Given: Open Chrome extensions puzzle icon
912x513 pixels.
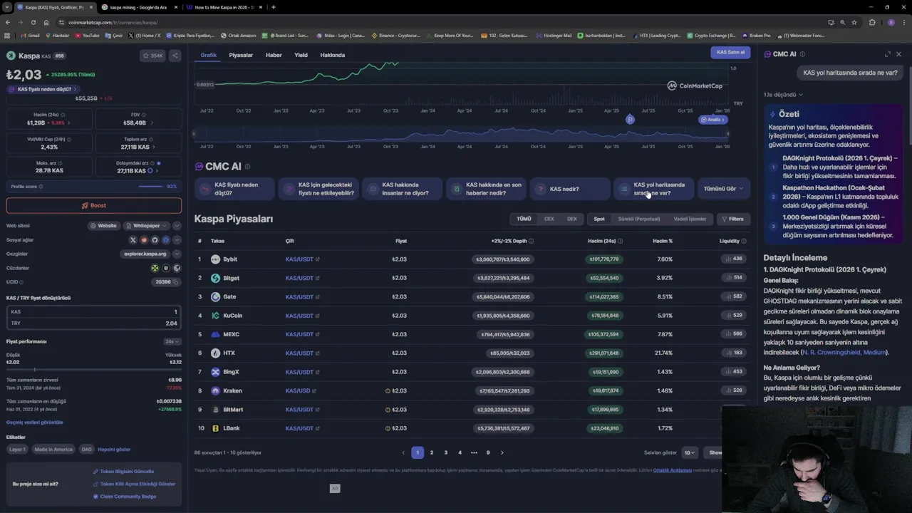Looking at the screenshot, I should click(872, 22).
